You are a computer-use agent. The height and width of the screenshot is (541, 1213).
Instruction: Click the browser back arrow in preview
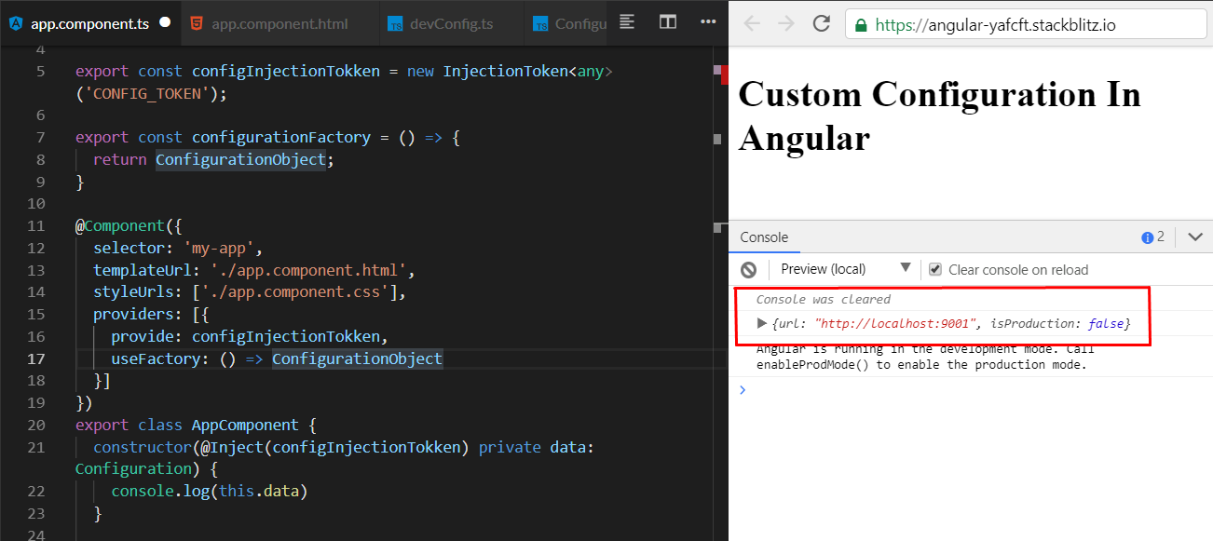coord(752,24)
